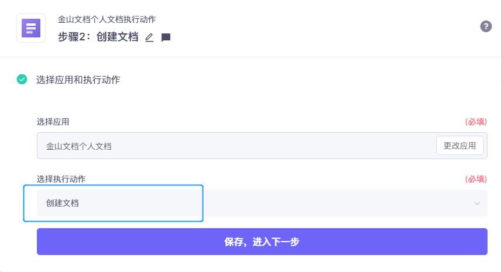Click the blue highlighted box around 创建文档

[x=113, y=203]
